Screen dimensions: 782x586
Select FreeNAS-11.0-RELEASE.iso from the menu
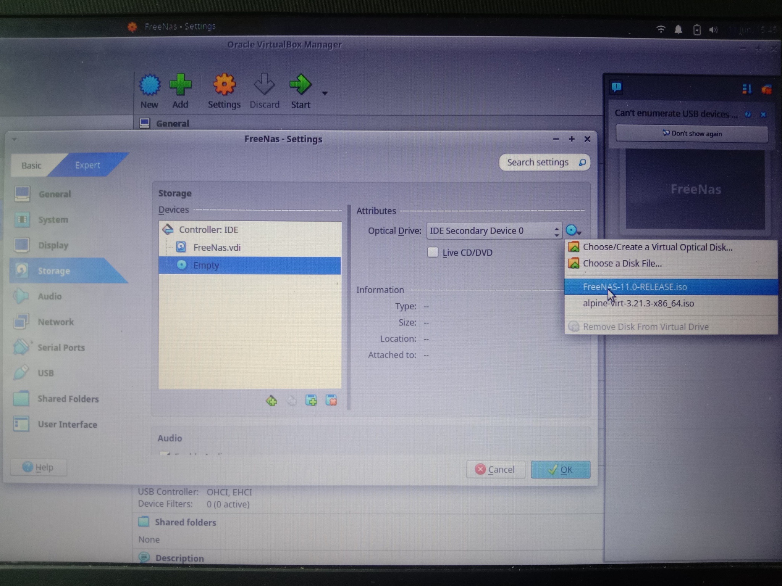click(x=671, y=287)
